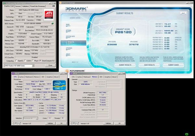The image size is (195, 136).
Task: Click the Core Speed value 5572.5 MHz
Action: [x=30, y=106]
